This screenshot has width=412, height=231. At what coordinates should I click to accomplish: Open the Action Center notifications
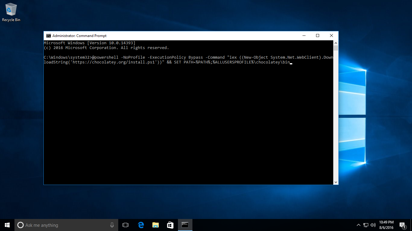pyautogui.click(x=402, y=225)
